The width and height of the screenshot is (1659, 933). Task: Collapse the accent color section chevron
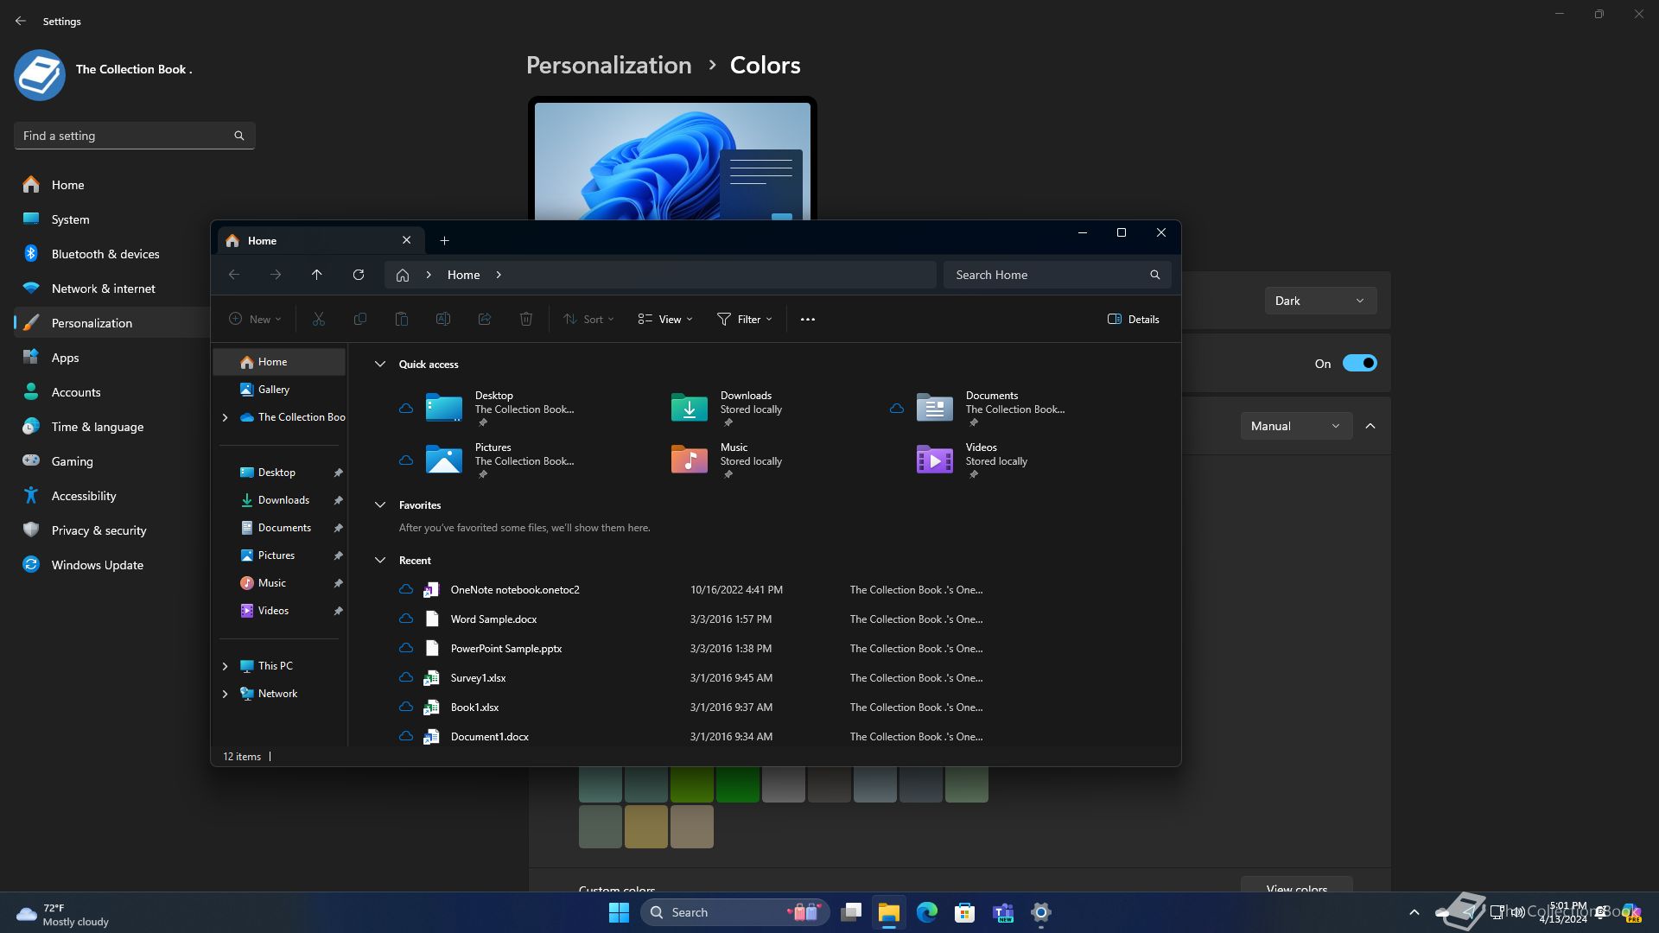pyautogui.click(x=1370, y=426)
